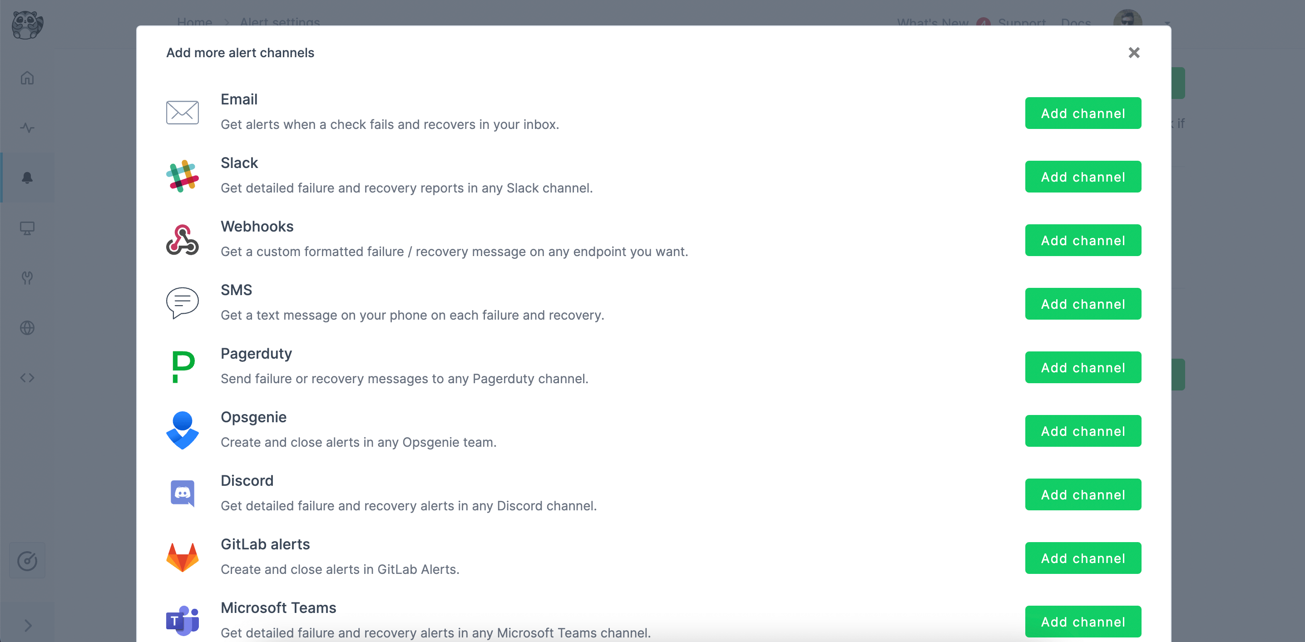Open the alerts bell icon
Screen dimensions: 1305x642
pyautogui.click(x=27, y=178)
